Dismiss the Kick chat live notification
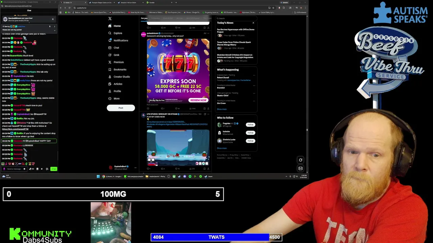Image resolution: width=433 pixels, height=243 pixels. coord(53,19)
